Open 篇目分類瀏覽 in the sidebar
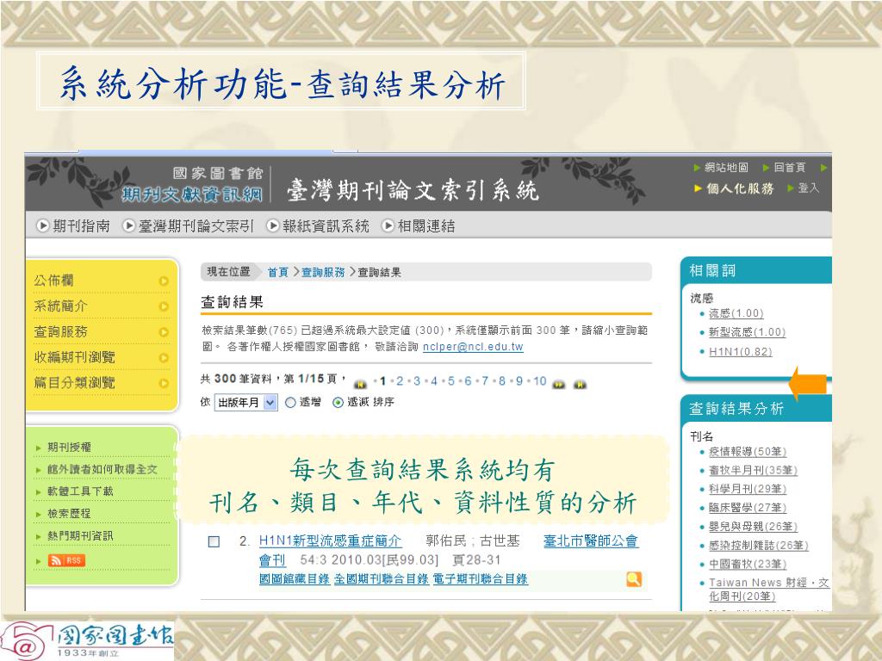 [74, 383]
